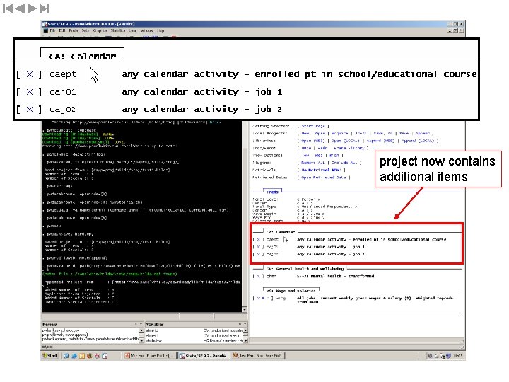Viewport: 509px width, 382px height.
Task: Select first command in Review pane
Action: pyautogui.click(x=61, y=330)
